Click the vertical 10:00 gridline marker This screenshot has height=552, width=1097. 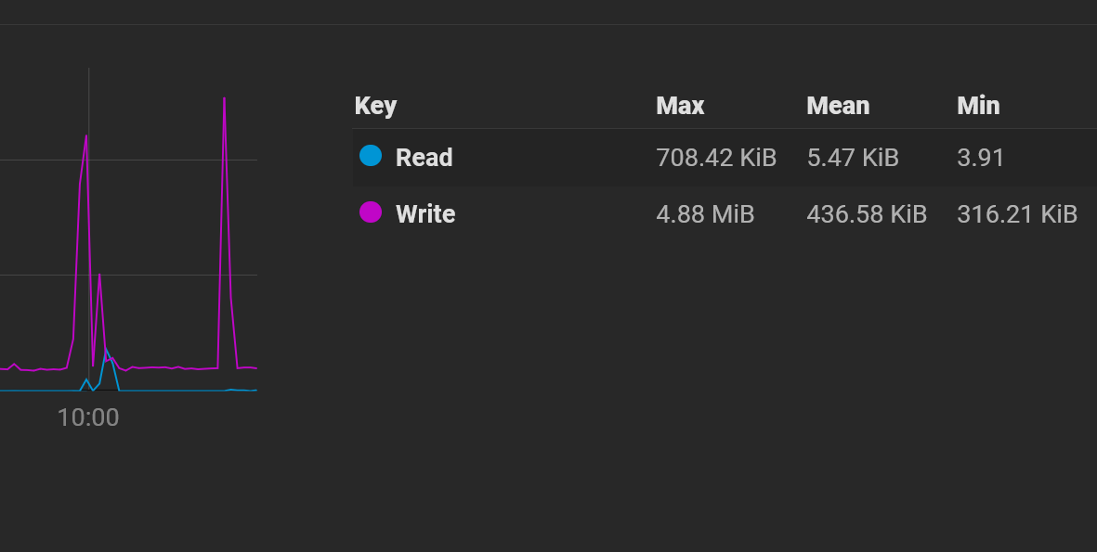[89, 229]
